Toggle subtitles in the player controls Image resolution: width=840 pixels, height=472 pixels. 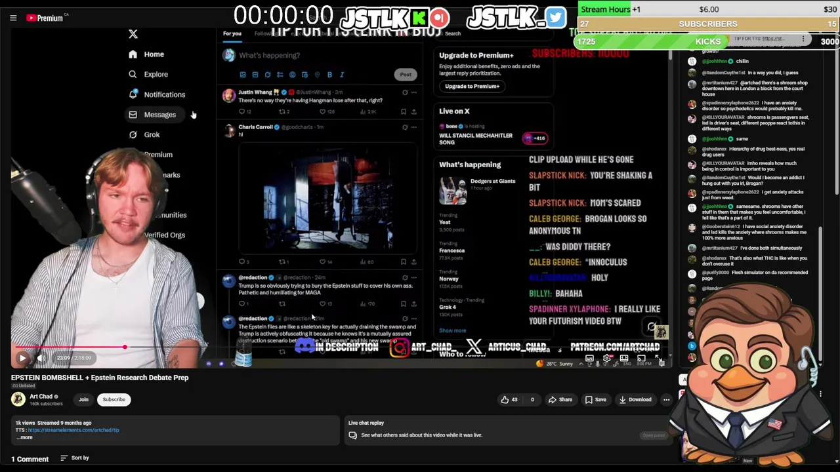coord(589,359)
